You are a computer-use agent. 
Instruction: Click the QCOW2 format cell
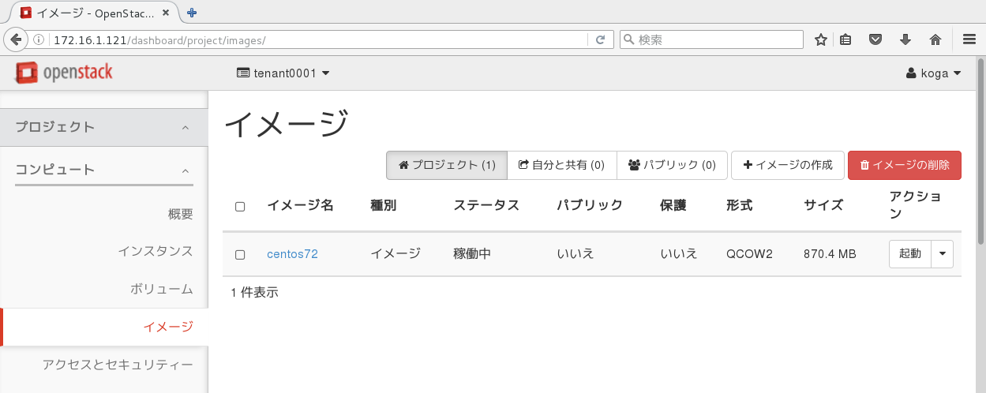(749, 254)
